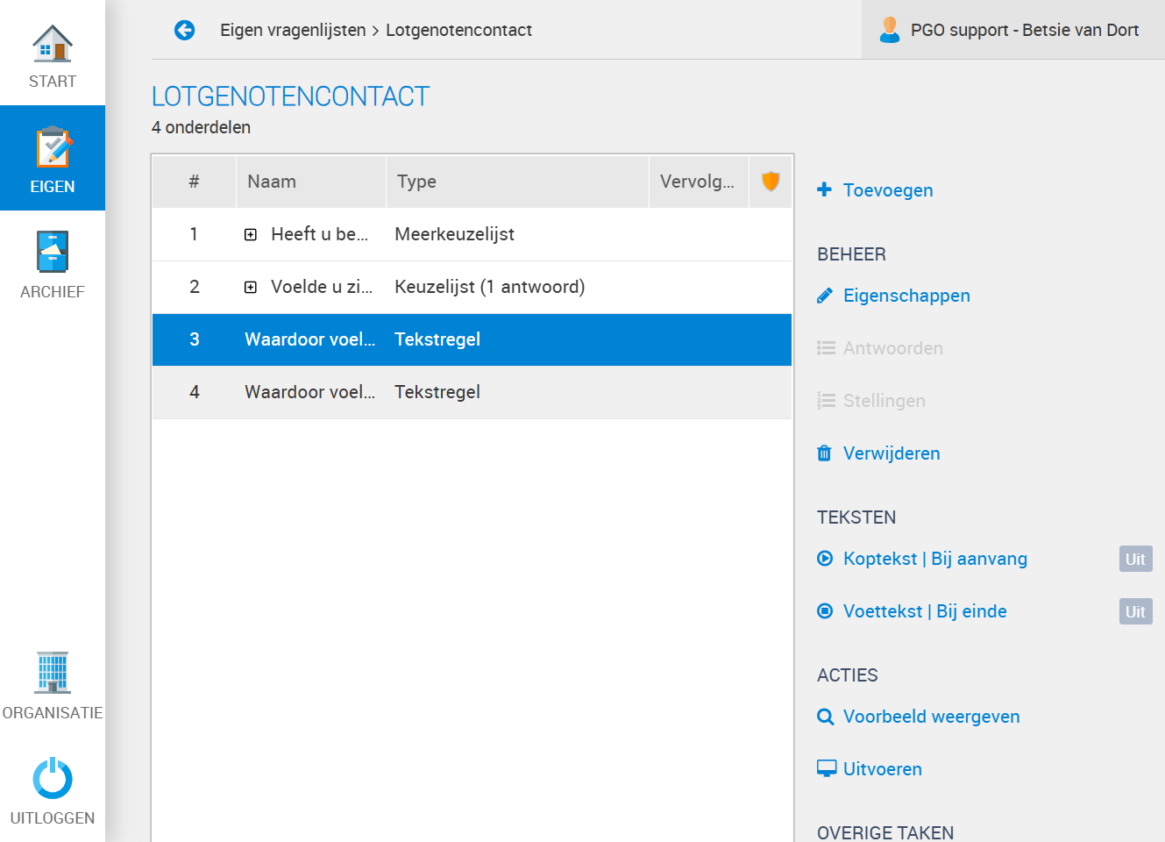Open the ARCHIEF cabinet icon

click(53, 252)
